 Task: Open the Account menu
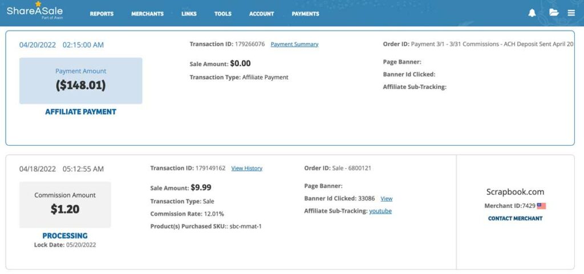point(261,14)
